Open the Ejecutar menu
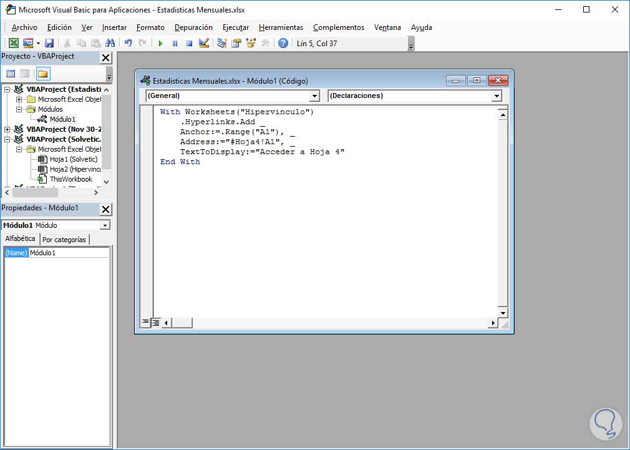Screen dimensions: 630x450 pos(236,27)
